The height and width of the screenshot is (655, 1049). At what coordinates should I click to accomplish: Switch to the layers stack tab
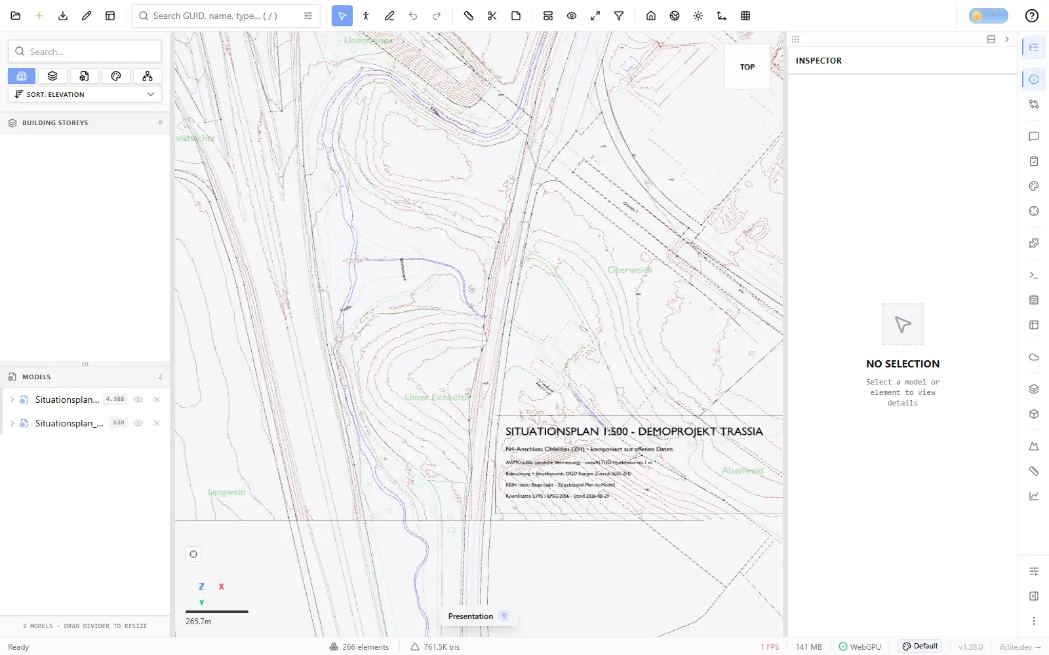[52, 76]
